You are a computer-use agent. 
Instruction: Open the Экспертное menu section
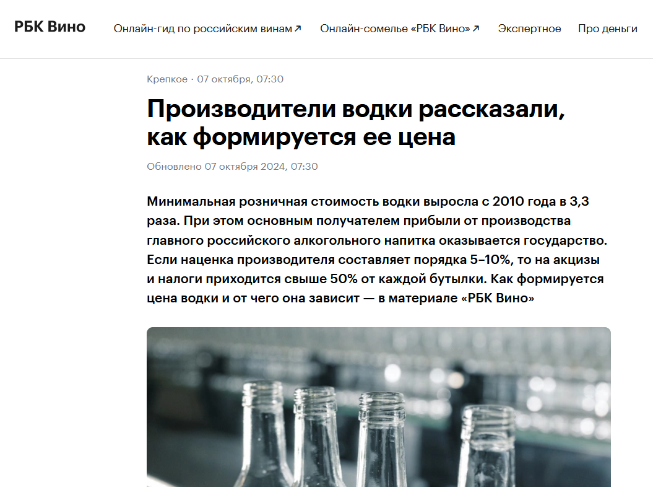tap(529, 29)
